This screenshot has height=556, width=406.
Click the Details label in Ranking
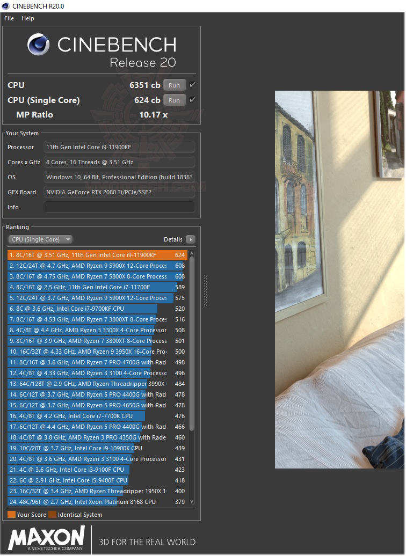coord(173,239)
